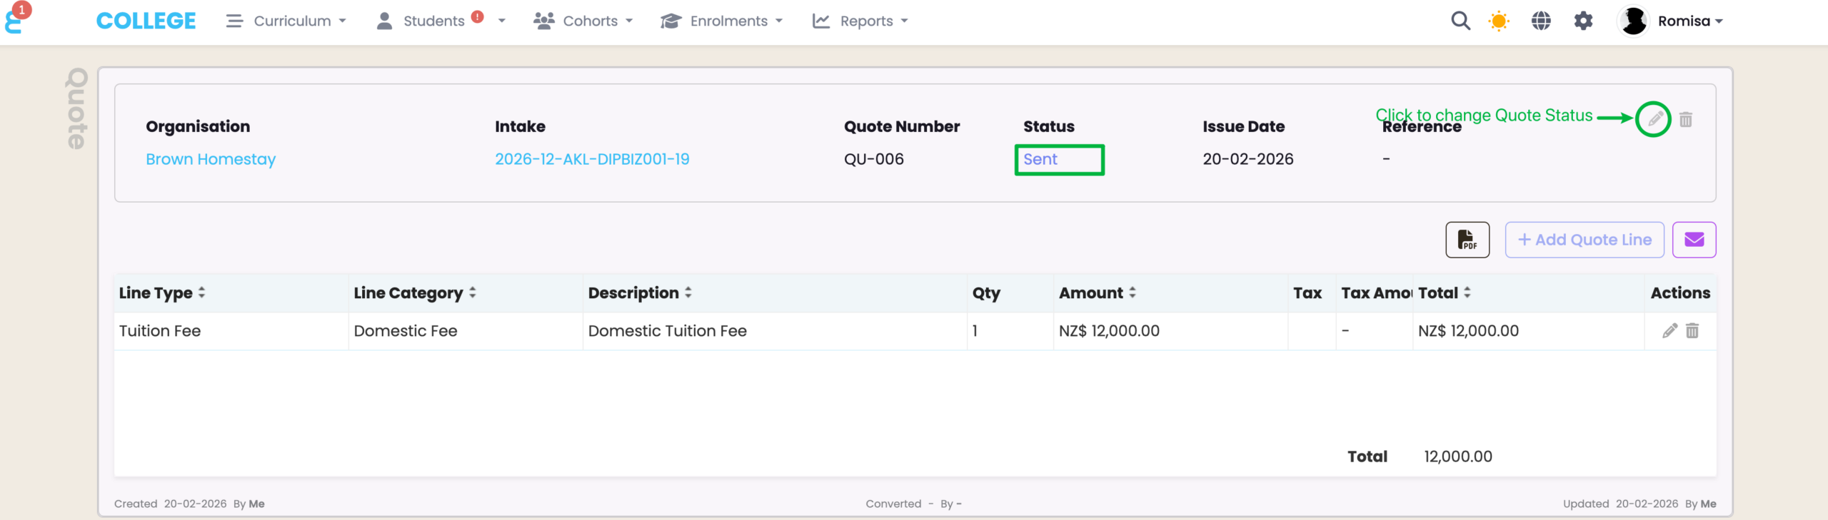The width and height of the screenshot is (1828, 520).
Task: Click the Add Quote Line button
Action: click(1584, 240)
